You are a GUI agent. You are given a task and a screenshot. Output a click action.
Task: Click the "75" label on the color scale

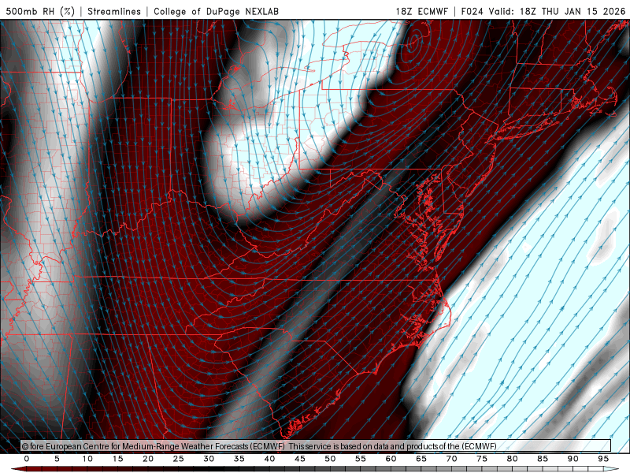[482, 459]
